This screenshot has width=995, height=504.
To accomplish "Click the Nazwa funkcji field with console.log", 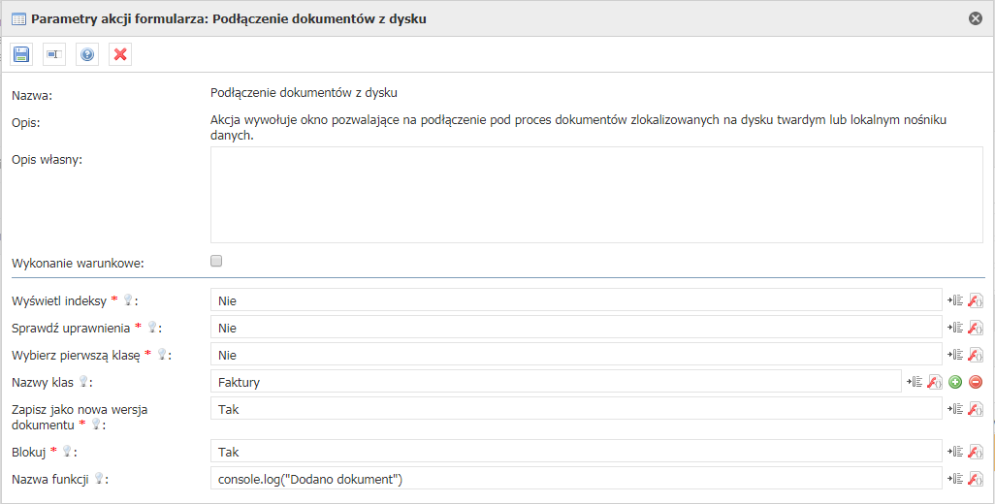I will pos(576,479).
